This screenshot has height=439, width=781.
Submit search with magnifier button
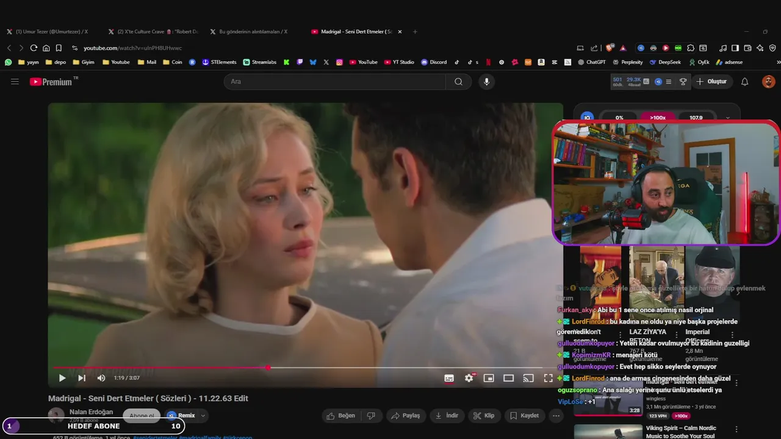pos(458,82)
